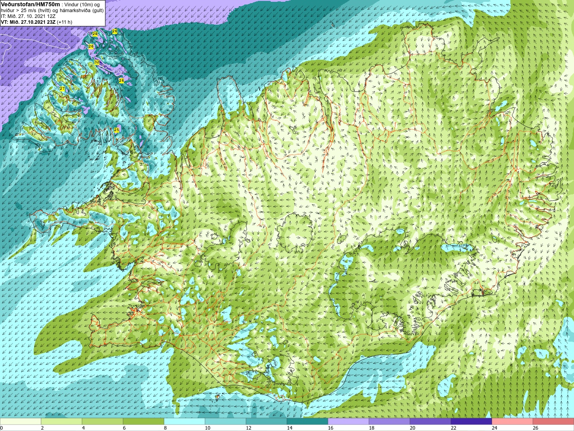The height and width of the screenshot is (431, 574).
Task: Select the 22–24 m/s legend color swatch
Action: tap(471, 422)
